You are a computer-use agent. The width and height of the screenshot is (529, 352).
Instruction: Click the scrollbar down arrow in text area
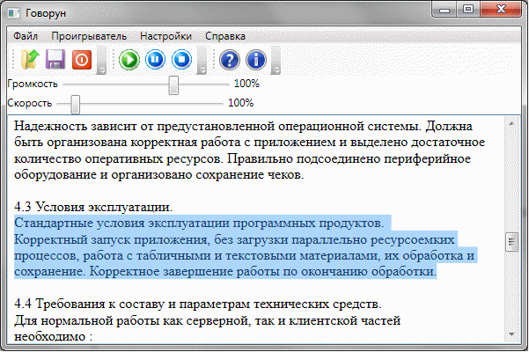coord(511,334)
